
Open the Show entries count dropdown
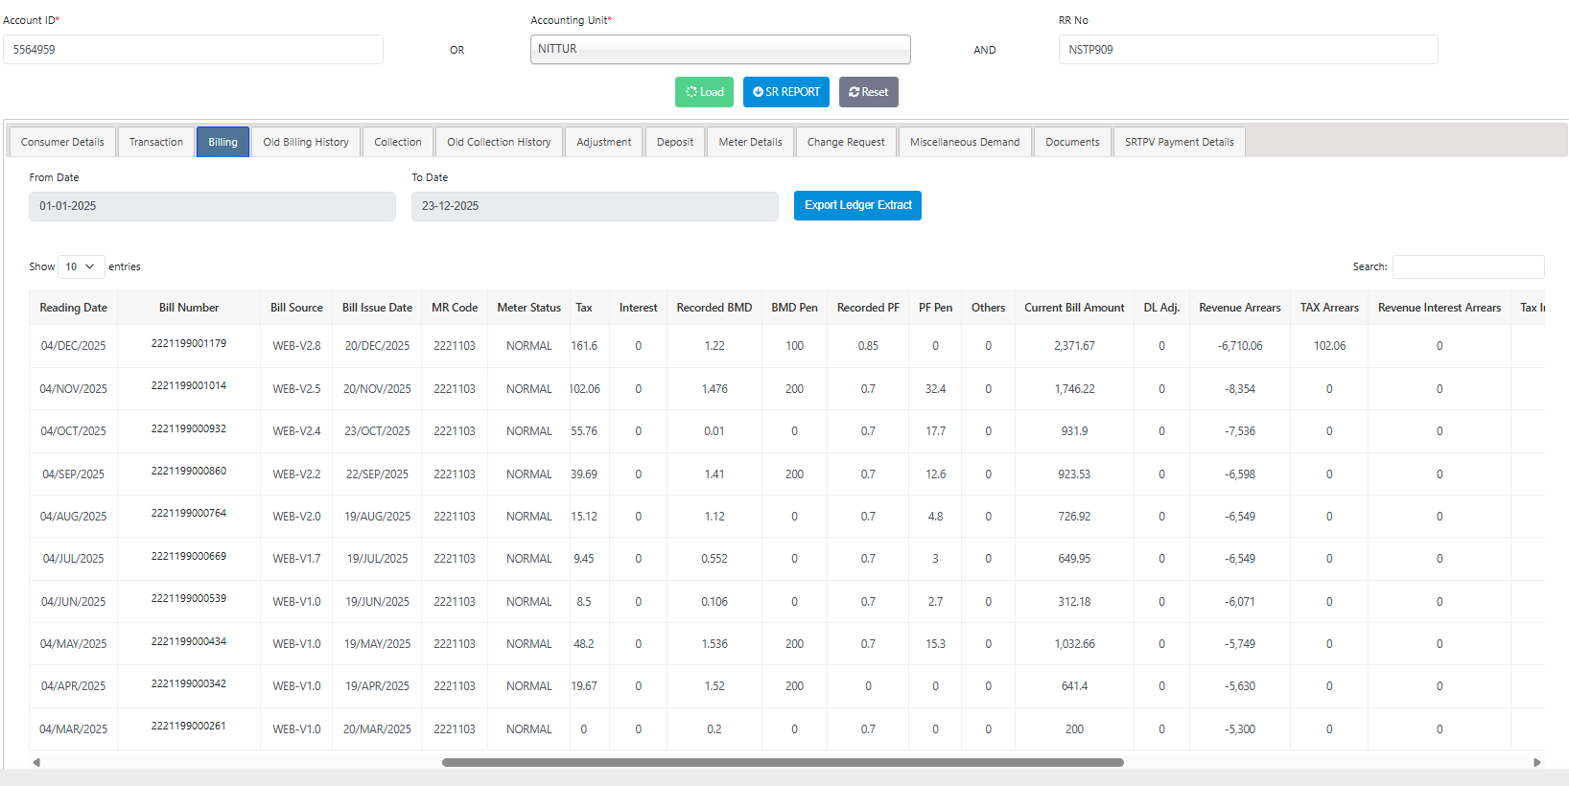(81, 266)
